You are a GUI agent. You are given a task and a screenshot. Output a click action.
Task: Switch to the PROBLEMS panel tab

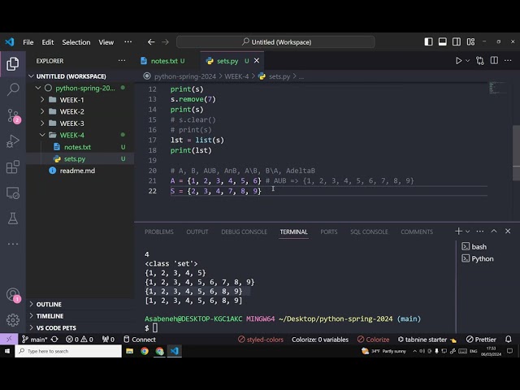tap(159, 232)
